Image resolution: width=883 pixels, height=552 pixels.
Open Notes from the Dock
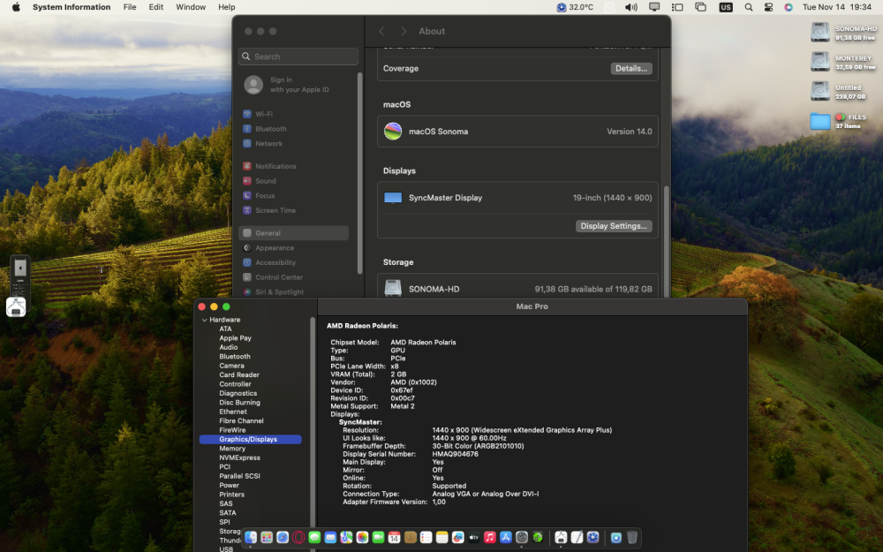pos(442,537)
